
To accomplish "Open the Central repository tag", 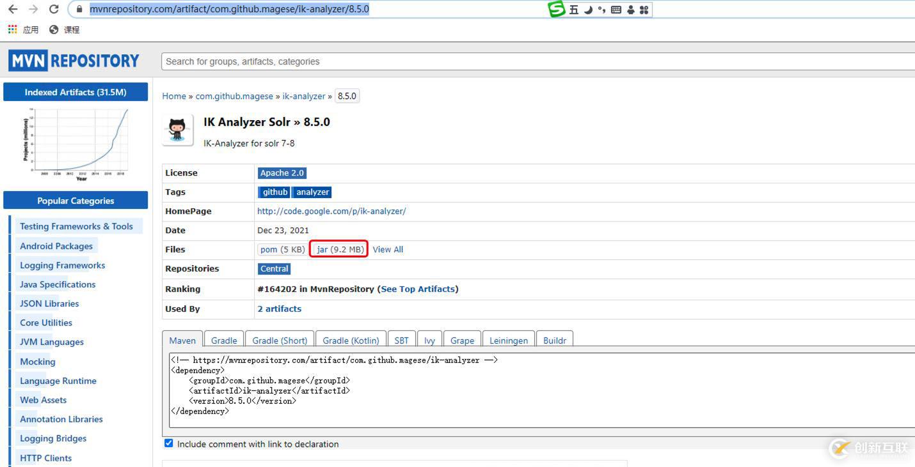I will tap(274, 269).
